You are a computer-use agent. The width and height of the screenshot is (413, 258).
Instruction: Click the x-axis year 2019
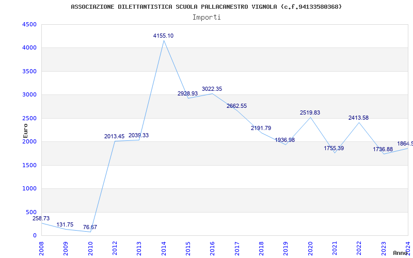(x=286, y=249)
